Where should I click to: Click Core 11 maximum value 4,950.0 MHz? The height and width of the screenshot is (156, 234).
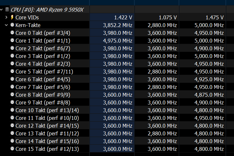[209, 118]
